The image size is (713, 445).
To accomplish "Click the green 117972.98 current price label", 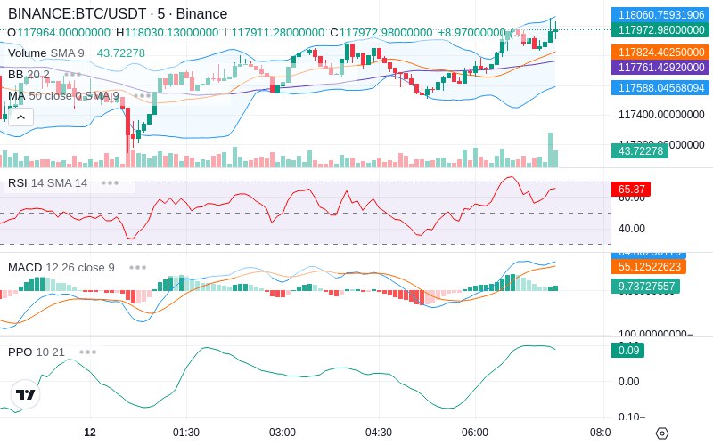I will click(x=660, y=30).
